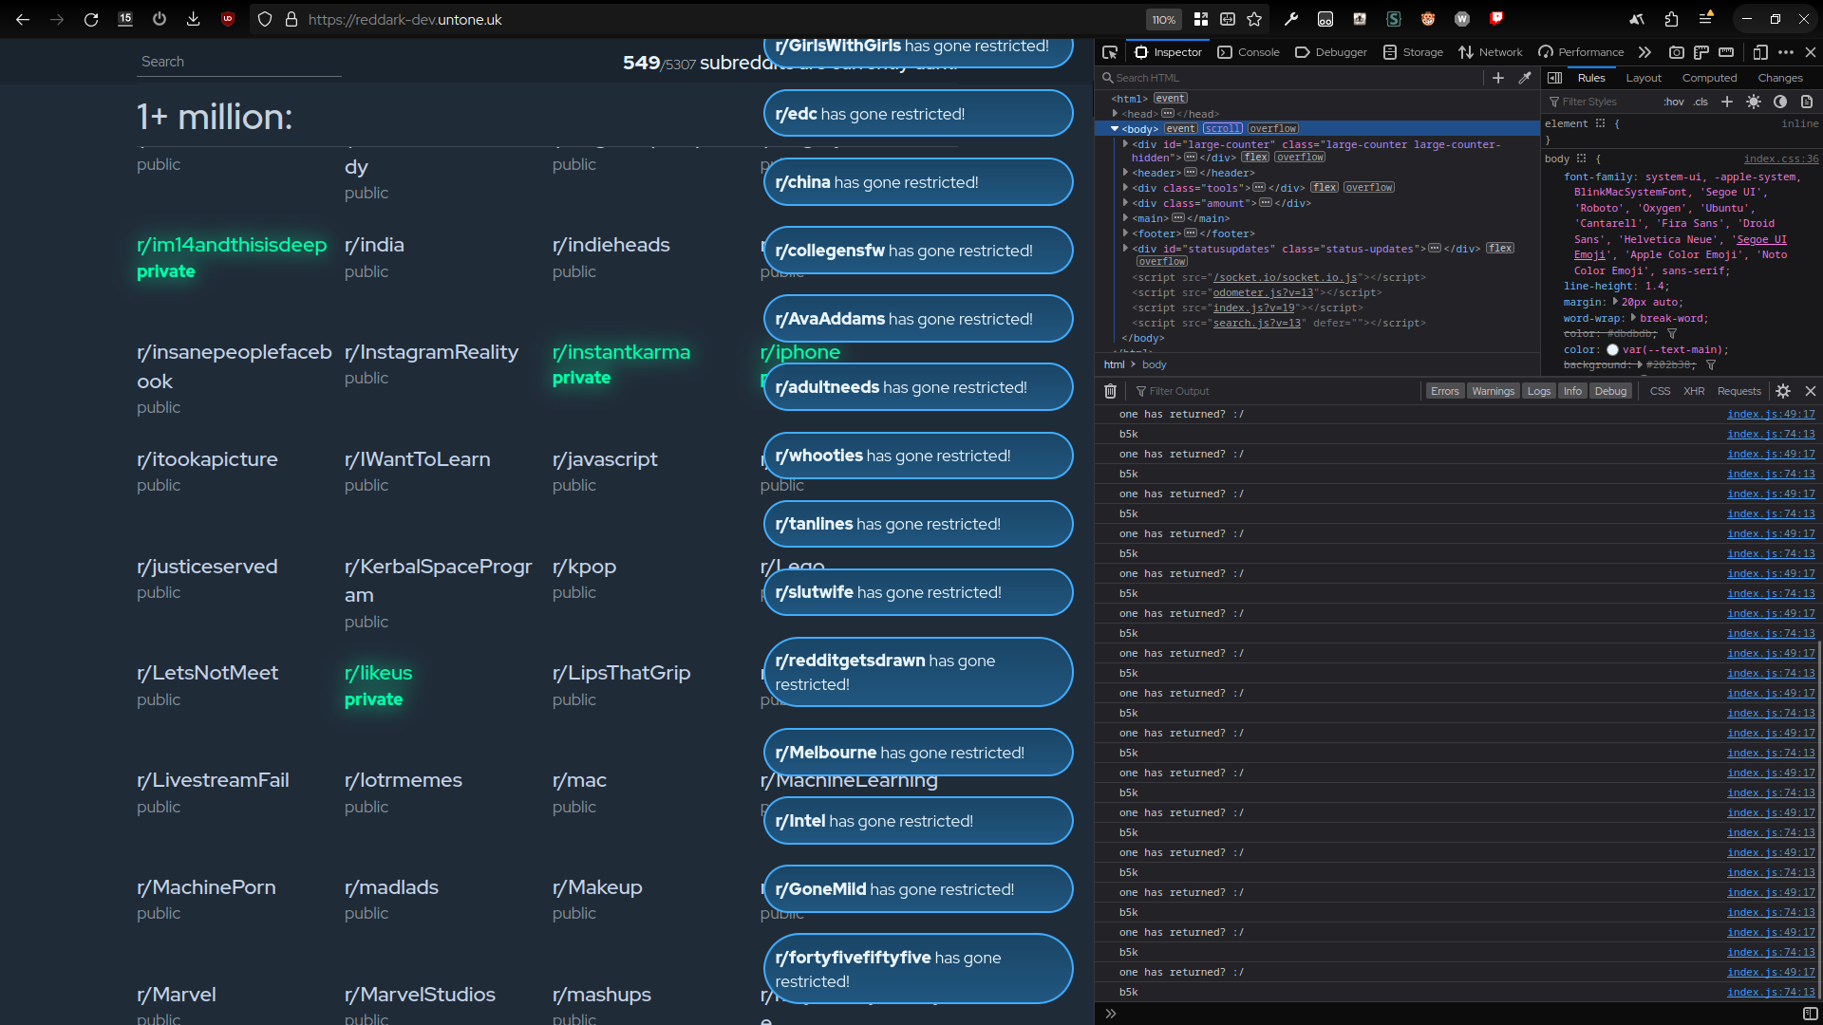Toggle the Warnings log filter
1823x1025 pixels.
click(1493, 390)
